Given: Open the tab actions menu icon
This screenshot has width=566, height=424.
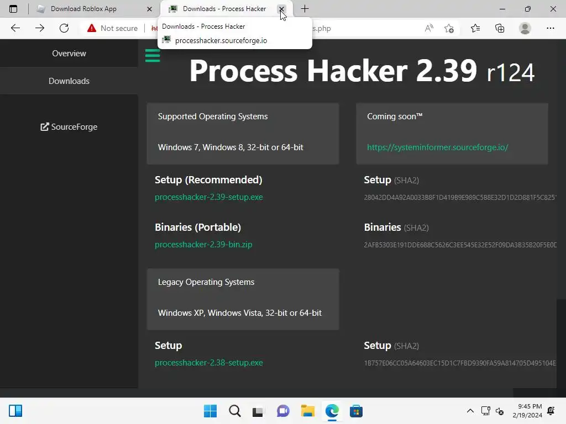Looking at the screenshot, I should click(13, 9).
